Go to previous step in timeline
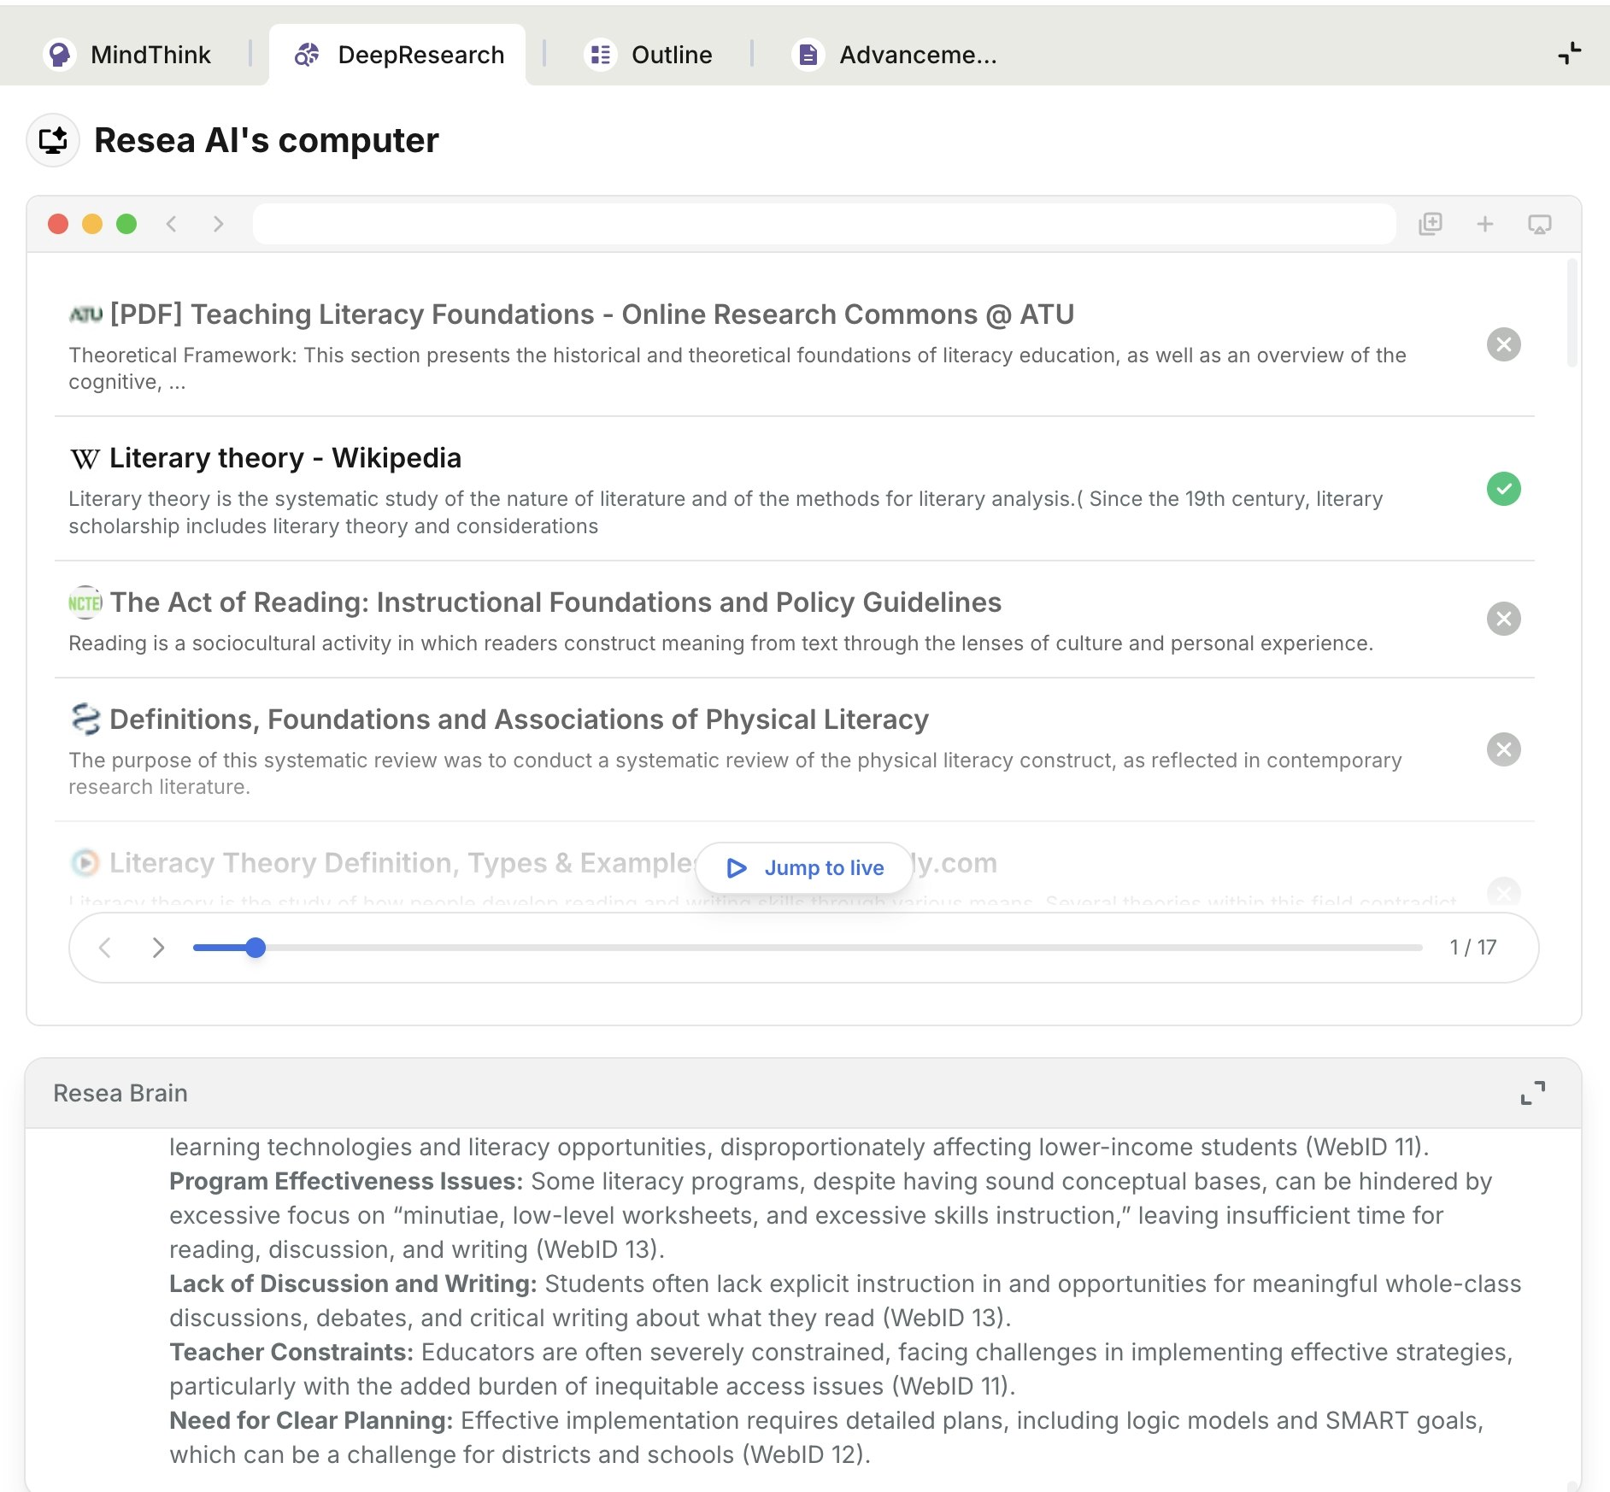Viewport: 1610px width, 1492px height. (105, 948)
